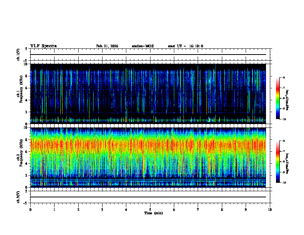Click the ch.2 "Frequency (kHz)" axis label

coord(21,153)
